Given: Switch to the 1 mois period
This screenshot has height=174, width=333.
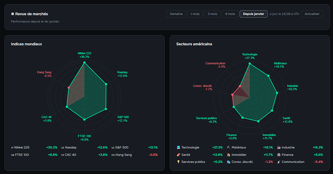Looking at the screenshot, I should pos(195,14).
